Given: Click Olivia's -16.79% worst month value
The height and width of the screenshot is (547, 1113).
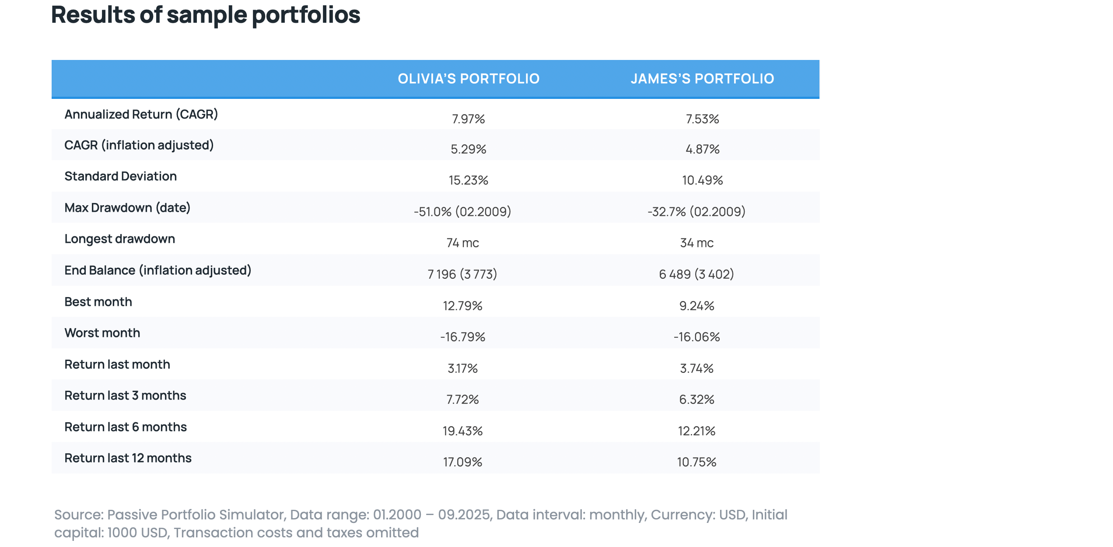Looking at the screenshot, I should [x=462, y=337].
